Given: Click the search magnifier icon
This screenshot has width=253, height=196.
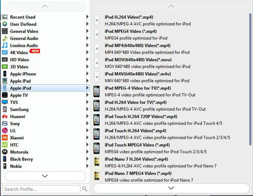Looking at the screenshot, I should [85, 189].
